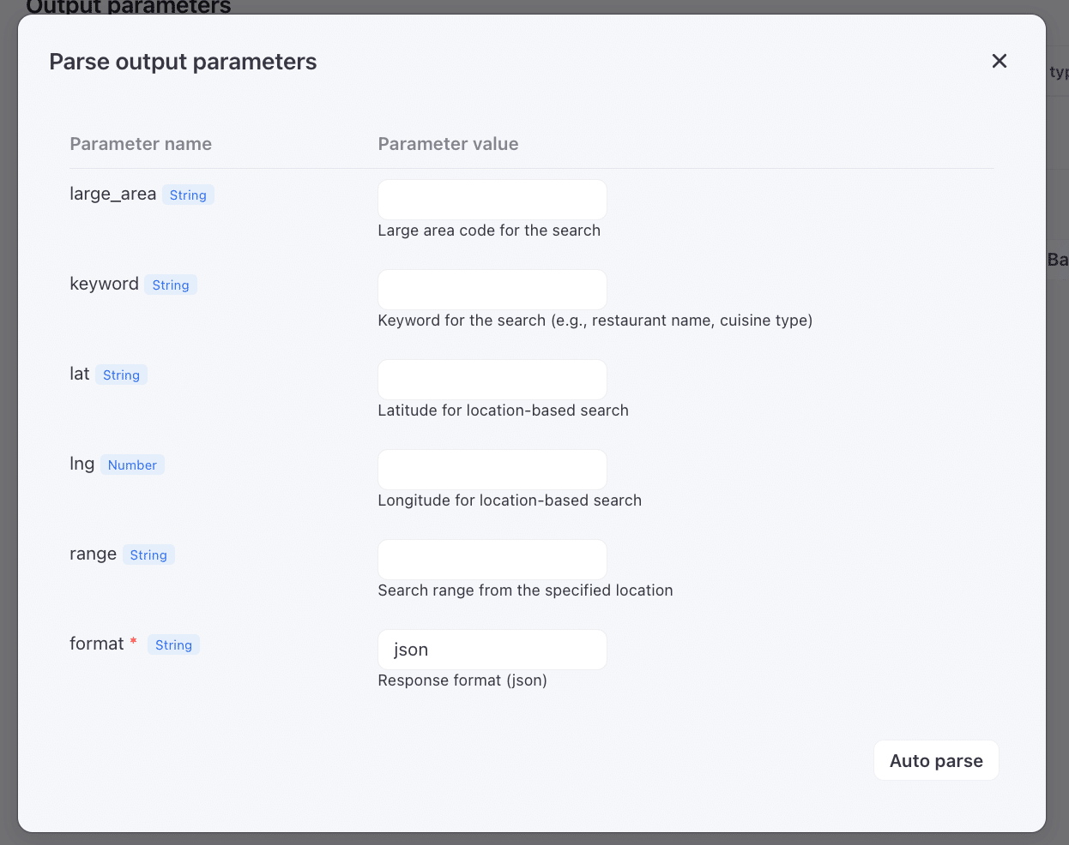1069x845 pixels.
Task: Click the Number tag beside lng
Action: point(132,465)
